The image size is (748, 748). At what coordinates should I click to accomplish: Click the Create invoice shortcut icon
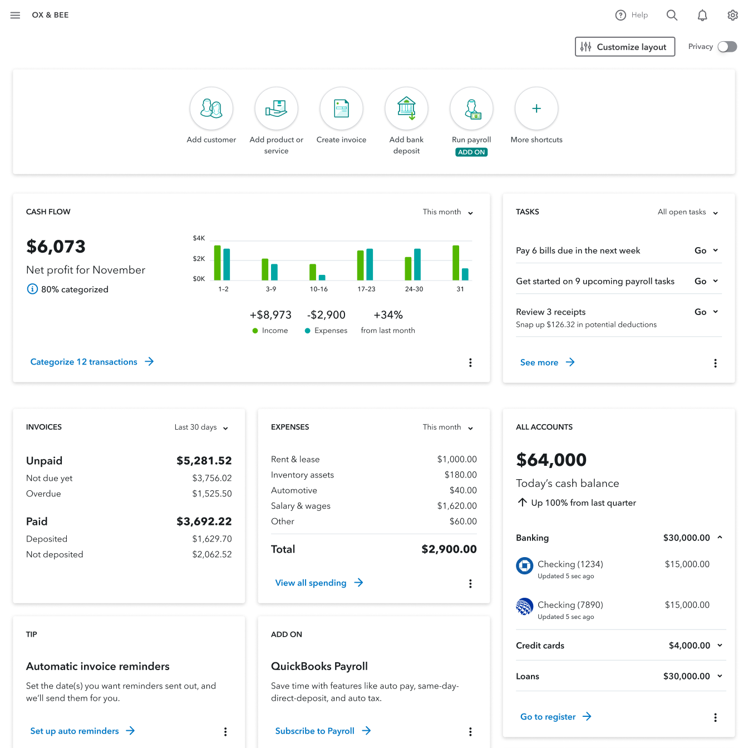[342, 109]
